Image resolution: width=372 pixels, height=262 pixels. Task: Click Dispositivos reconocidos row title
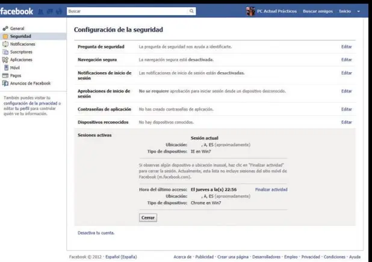pyautogui.click(x=103, y=122)
